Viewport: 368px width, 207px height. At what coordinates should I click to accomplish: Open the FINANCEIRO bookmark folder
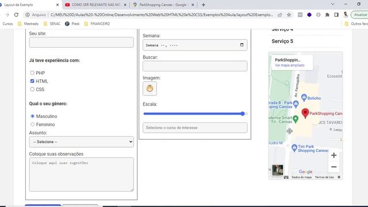point(97,24)
